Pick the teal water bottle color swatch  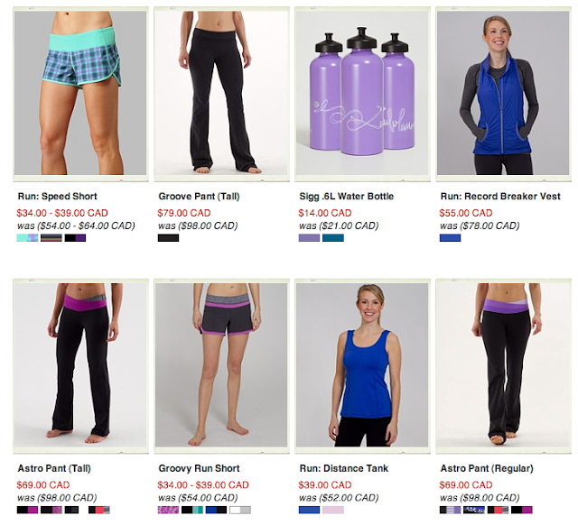[x=333, y=238]
